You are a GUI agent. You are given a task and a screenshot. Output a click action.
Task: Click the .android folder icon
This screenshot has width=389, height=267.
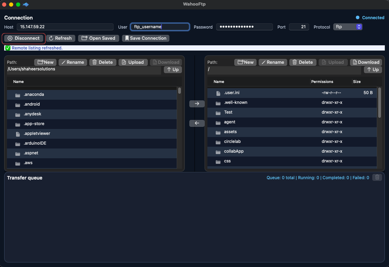click(18, 105)
